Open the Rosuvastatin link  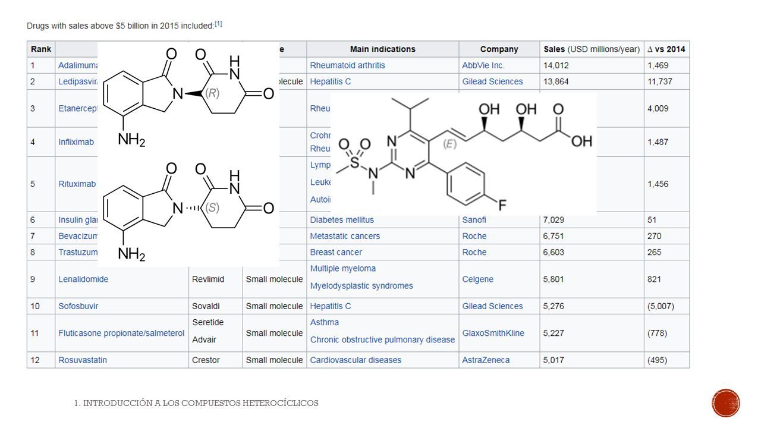pos(83,360)
